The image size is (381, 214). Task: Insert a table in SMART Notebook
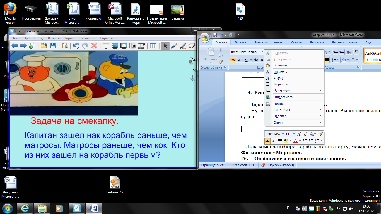click(153, 46)
